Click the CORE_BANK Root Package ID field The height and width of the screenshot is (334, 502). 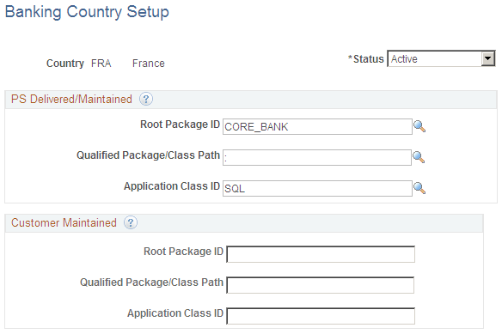[317, 127]
